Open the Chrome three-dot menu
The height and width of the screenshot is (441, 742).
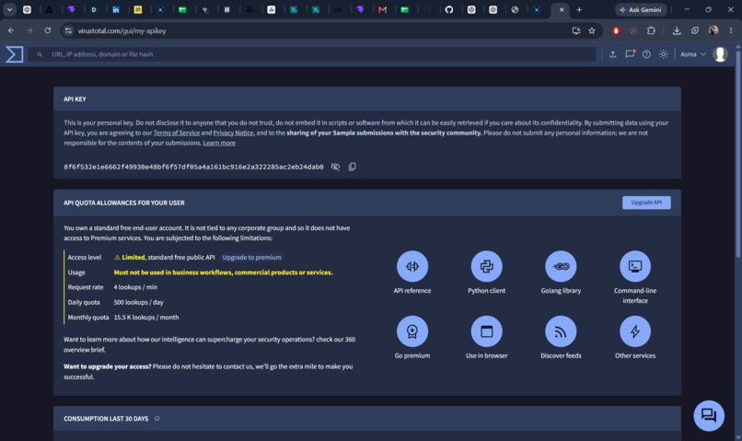[x=731, y=30]
